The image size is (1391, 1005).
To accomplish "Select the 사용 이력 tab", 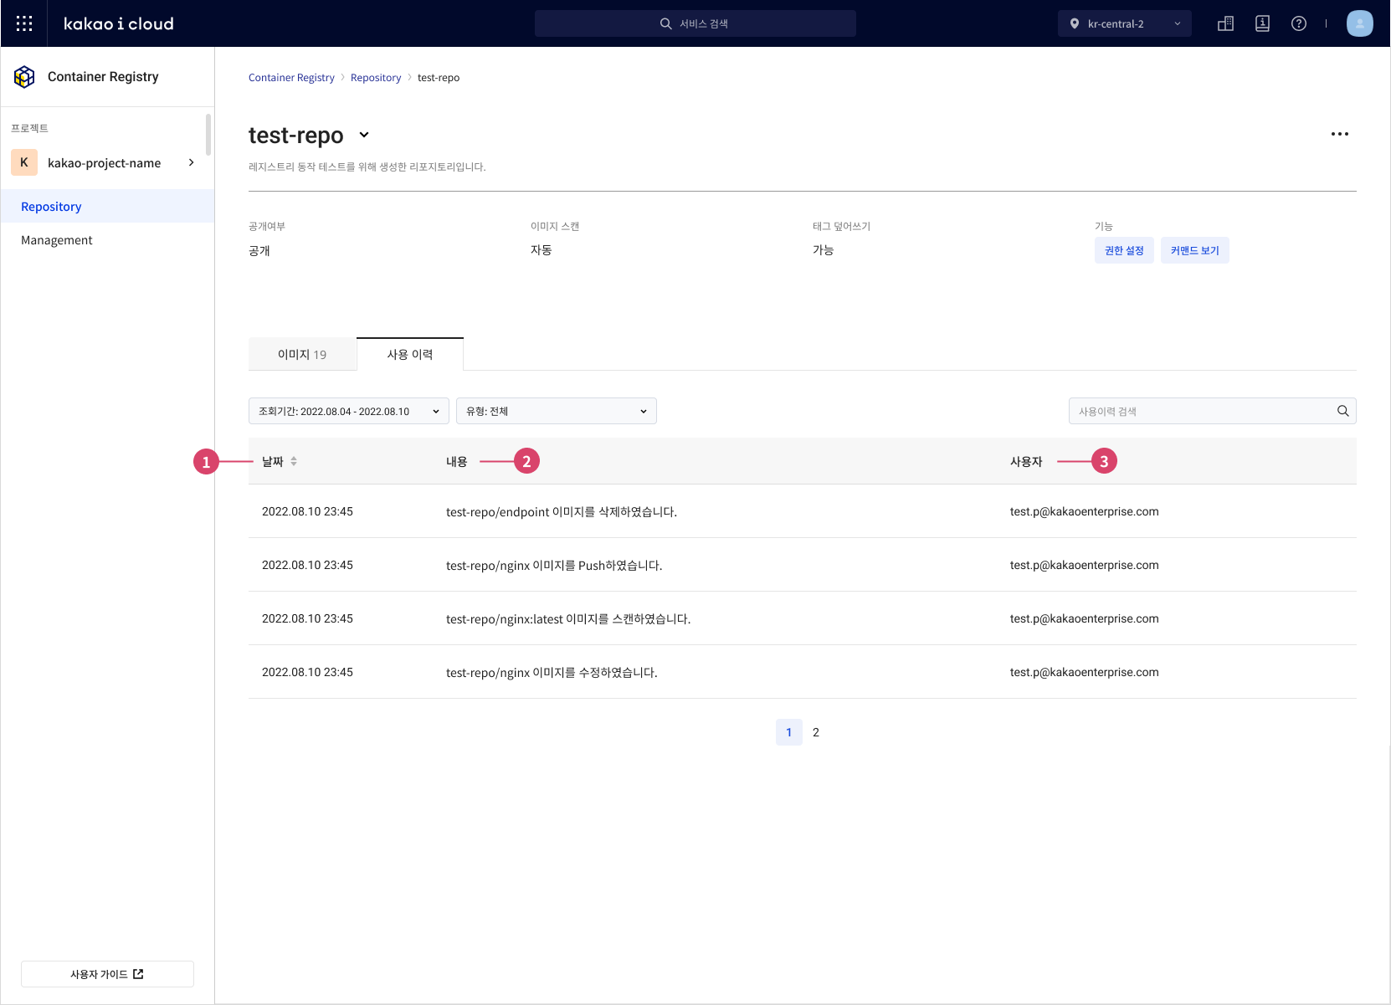I will coord(410,354).
